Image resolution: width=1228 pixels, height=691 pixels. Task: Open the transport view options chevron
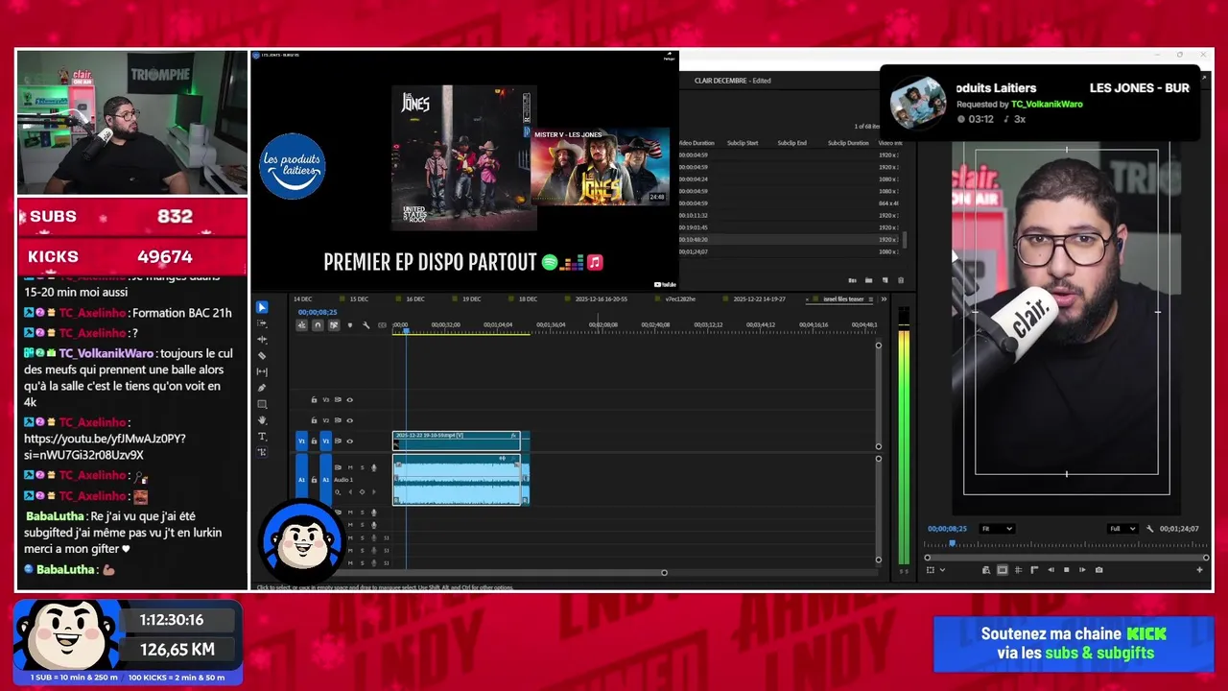942,570
